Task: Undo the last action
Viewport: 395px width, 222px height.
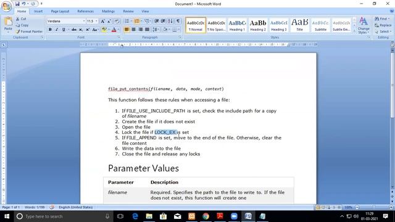Action: tap(23, 4)
